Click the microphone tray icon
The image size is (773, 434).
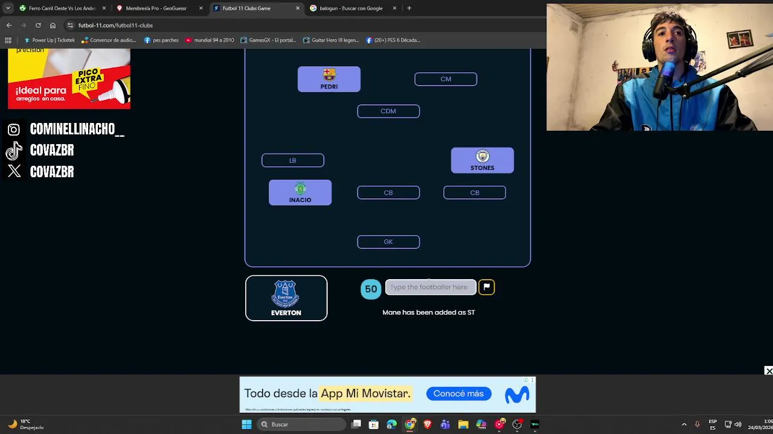point(698,424)
